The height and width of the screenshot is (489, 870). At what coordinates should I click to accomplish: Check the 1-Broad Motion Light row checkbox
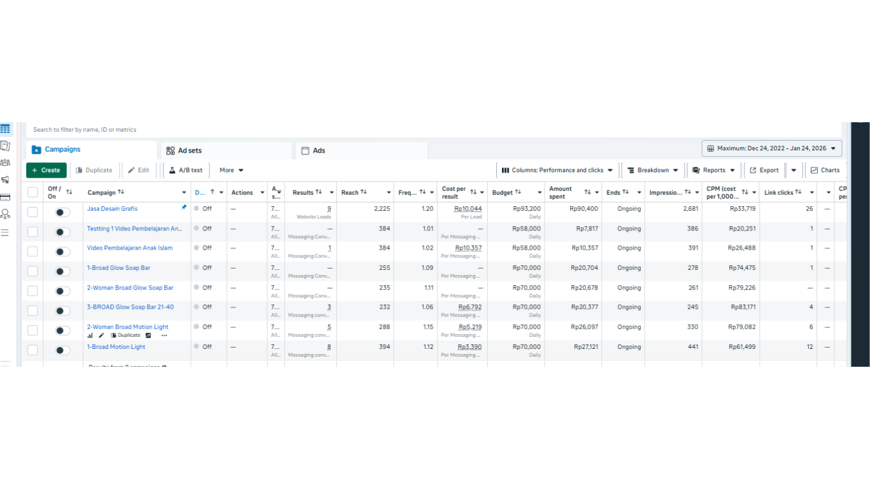coord(32,350)
